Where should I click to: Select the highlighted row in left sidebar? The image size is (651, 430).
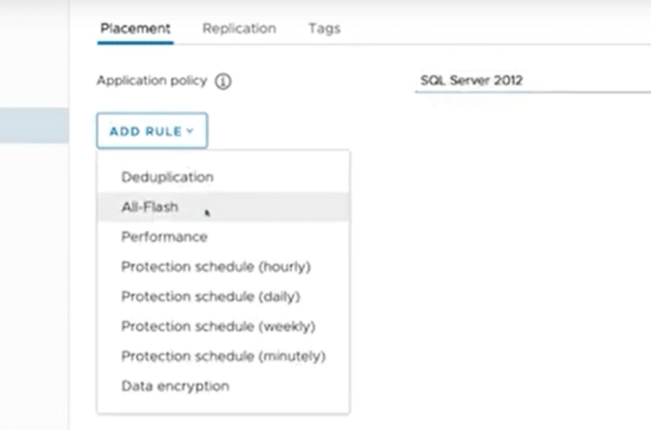[34, 126]
